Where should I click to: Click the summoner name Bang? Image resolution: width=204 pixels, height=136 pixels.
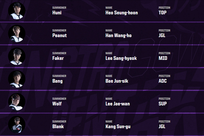point(58,81)
